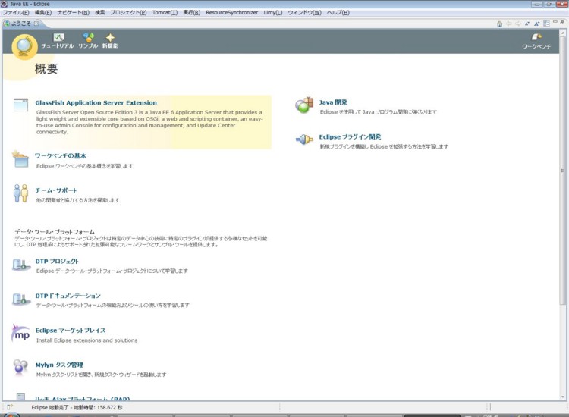Click the DTP ドキュメンテーション icon
569x417 pixels.
pyautogui.click(x=21, y=299)
